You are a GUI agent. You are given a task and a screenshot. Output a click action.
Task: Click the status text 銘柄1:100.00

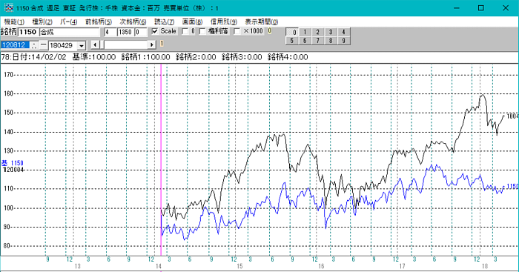pos(145,57)
